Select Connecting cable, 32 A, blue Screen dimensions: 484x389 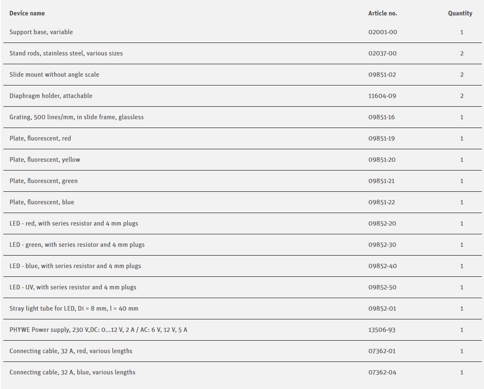pyautogui.click(x=73, y=372)
